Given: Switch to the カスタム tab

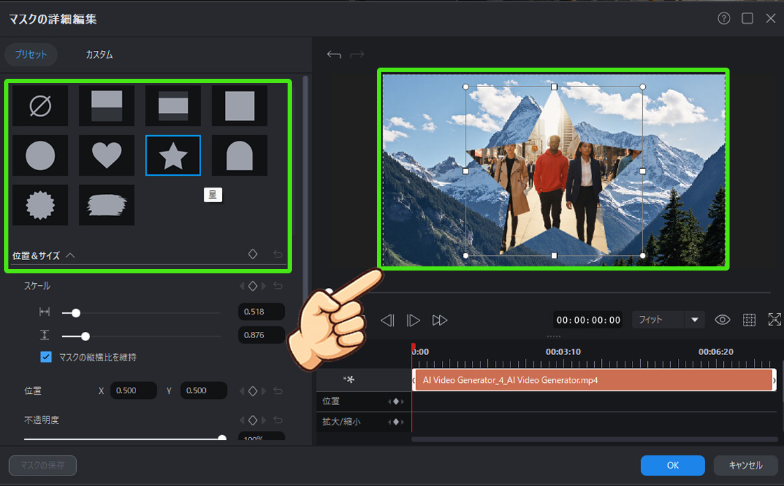Looking at the screenshot, I should coord(99,54).
